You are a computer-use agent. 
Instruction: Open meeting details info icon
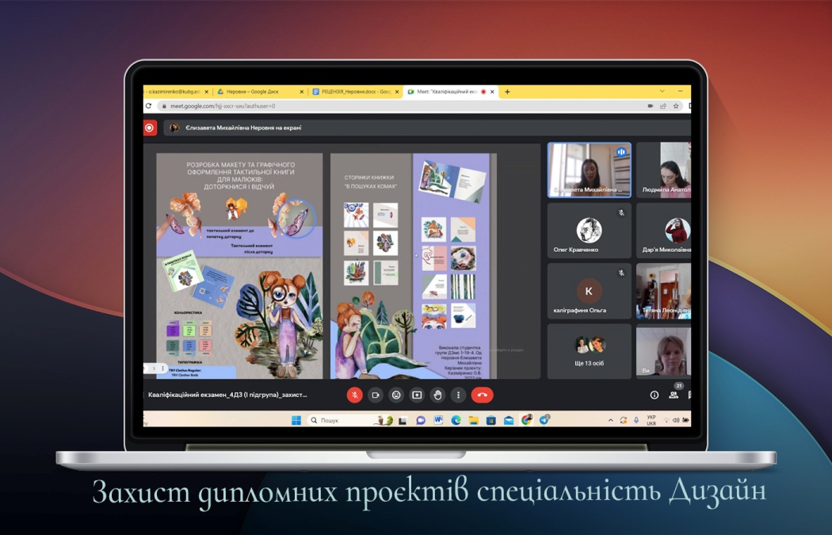[655, 395]
